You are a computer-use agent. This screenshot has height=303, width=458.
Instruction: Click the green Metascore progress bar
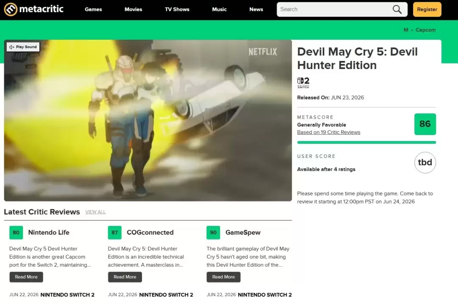point(366,143)
